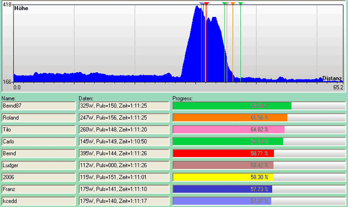
Task: Click Franz's data field with Puls=141
Action: click(x=124, y=189)
